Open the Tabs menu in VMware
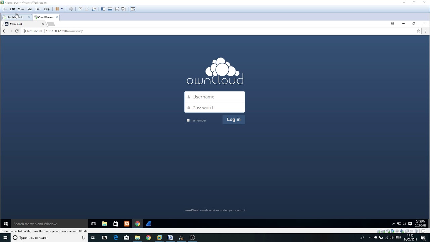The width and height of the screenshot is (430, 242). click(x=38, y=9)
